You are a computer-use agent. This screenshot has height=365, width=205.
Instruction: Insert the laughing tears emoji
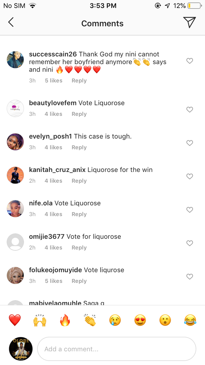190,320
